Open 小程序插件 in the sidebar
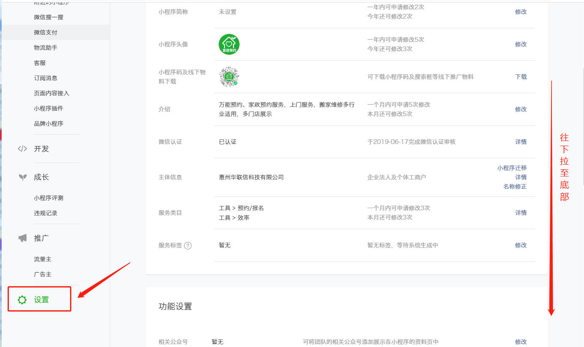584x347 pixels. (49, 108)
